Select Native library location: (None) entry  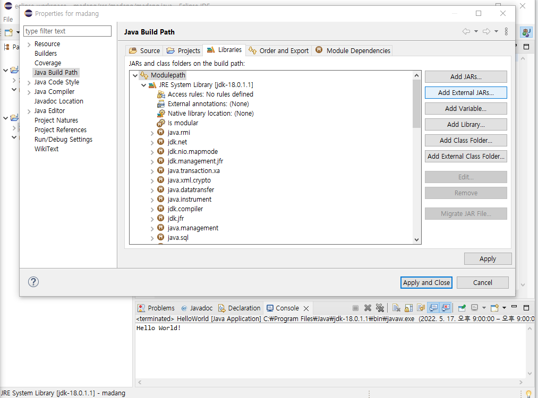click(211, 114)
